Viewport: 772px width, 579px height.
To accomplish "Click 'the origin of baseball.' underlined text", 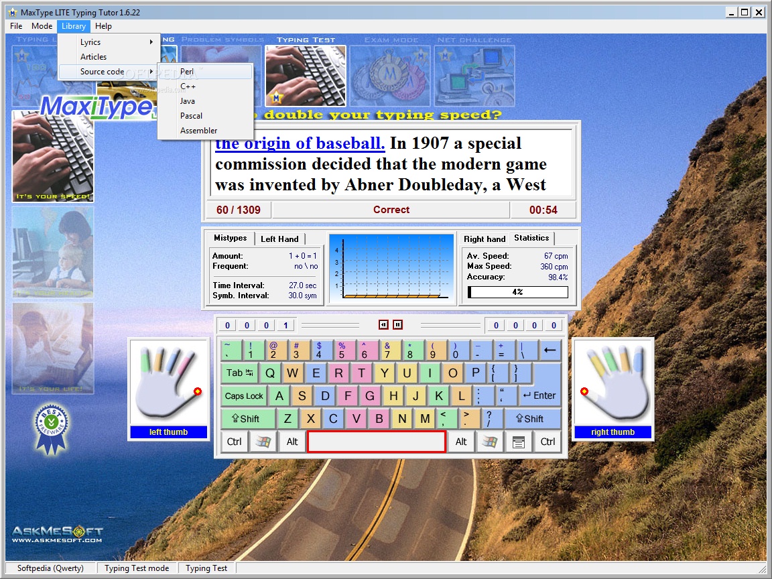I will 300,143.
